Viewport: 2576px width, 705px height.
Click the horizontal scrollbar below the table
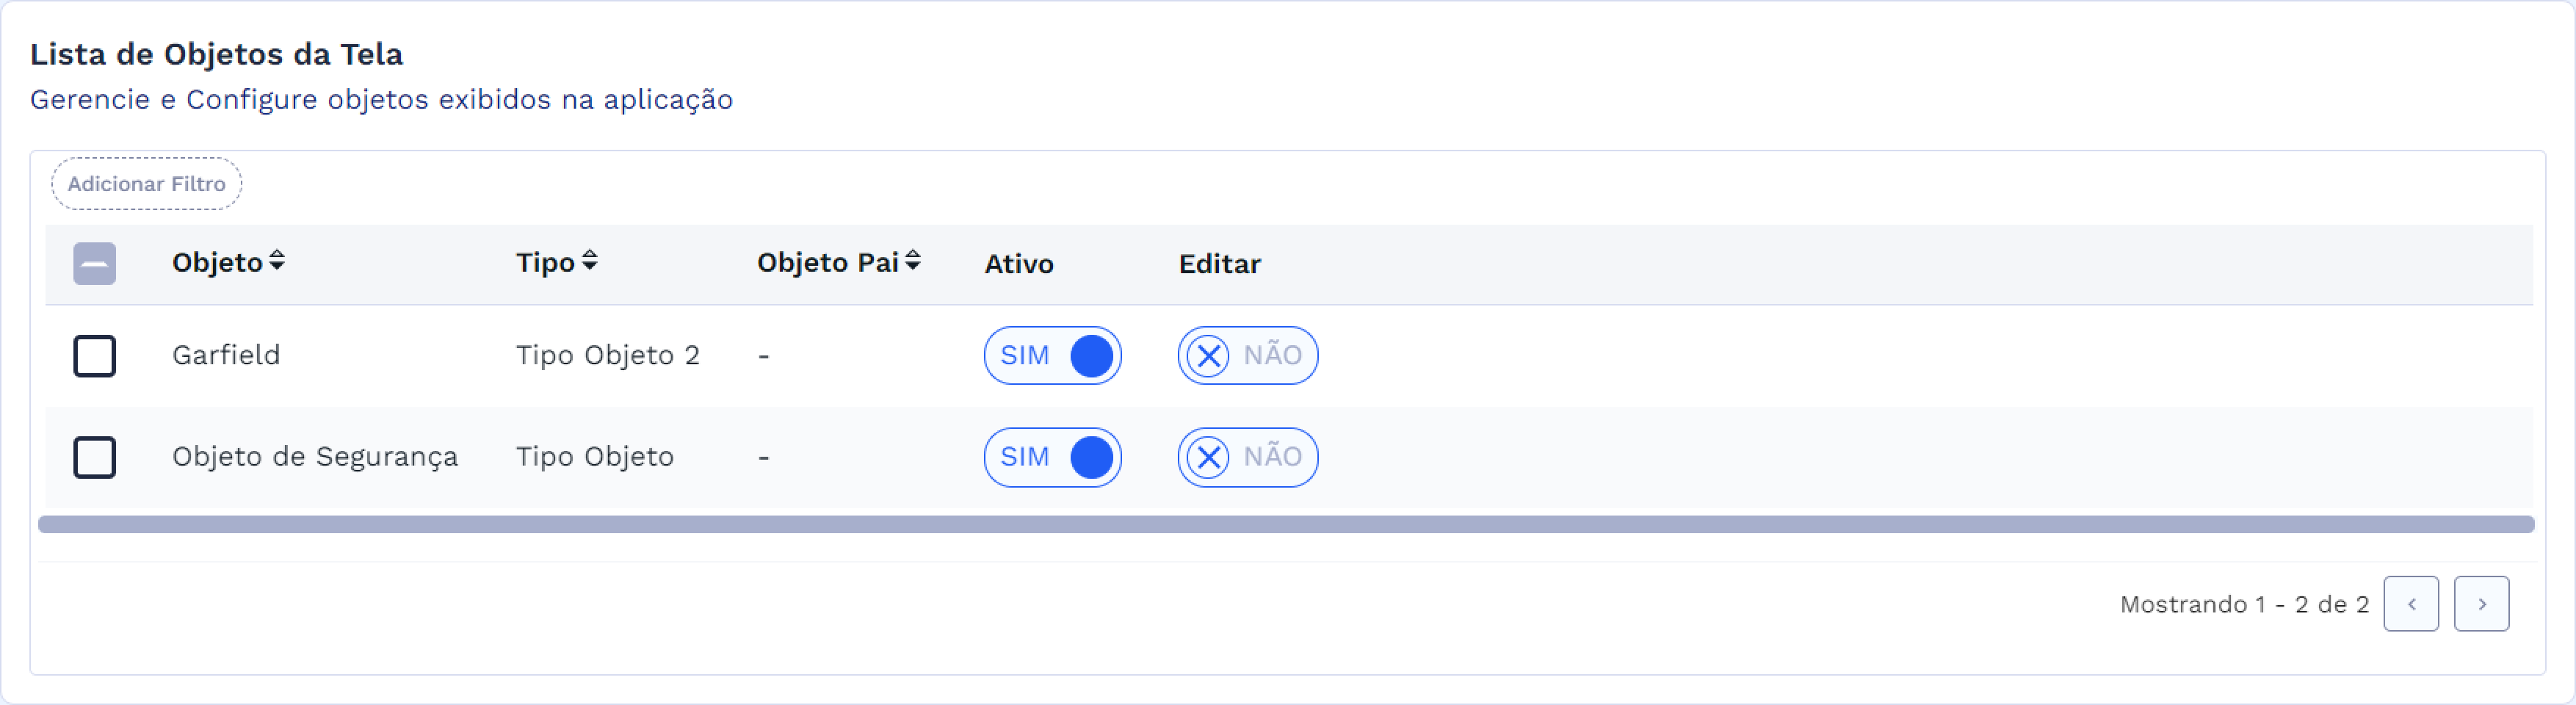pyautogui.click(x=1288, y=522)
